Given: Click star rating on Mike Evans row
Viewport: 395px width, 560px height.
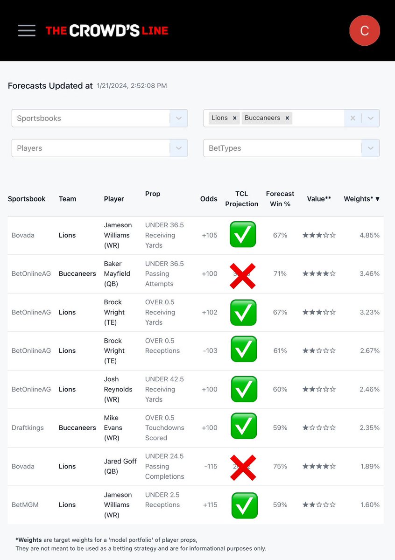Looking at the screenshot, I should coord(319,428).
